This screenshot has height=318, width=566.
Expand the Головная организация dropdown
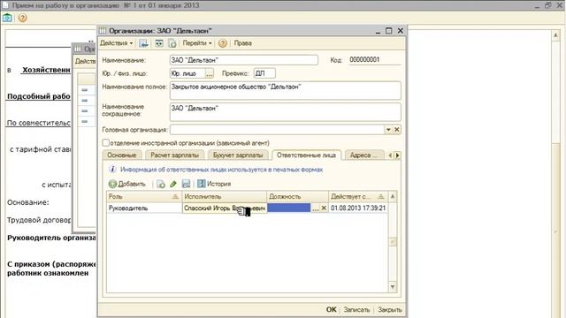388,130
